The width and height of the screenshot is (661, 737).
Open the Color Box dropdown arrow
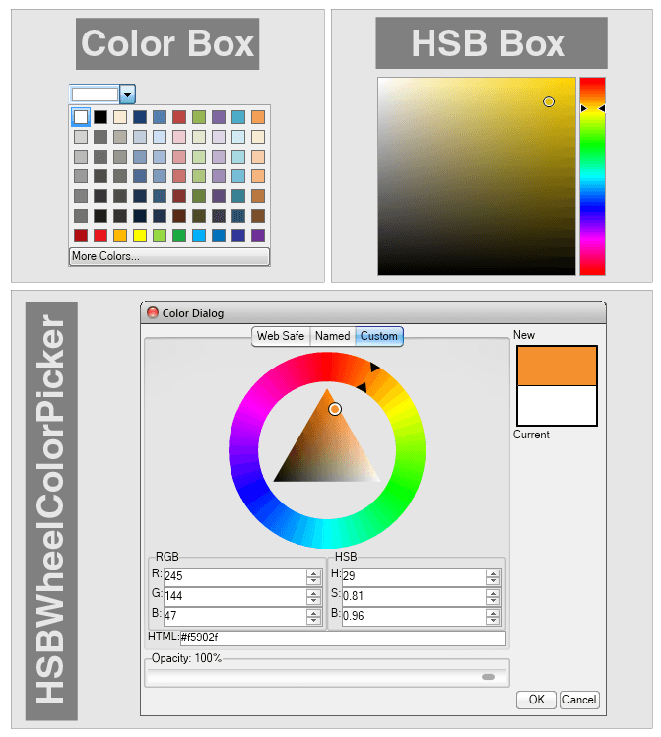(127, 95)
